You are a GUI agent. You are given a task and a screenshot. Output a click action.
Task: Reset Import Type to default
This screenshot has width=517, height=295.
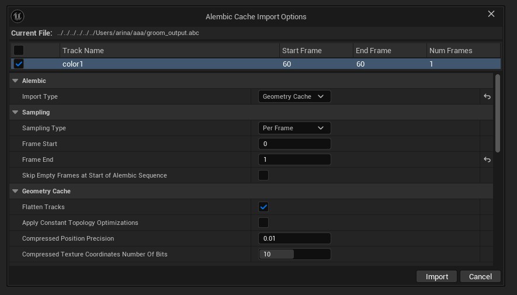click(x=487, y=96)
